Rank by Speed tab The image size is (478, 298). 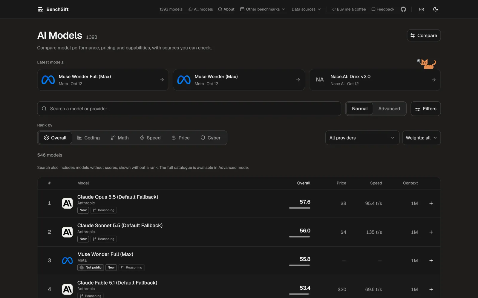point(150,138)
